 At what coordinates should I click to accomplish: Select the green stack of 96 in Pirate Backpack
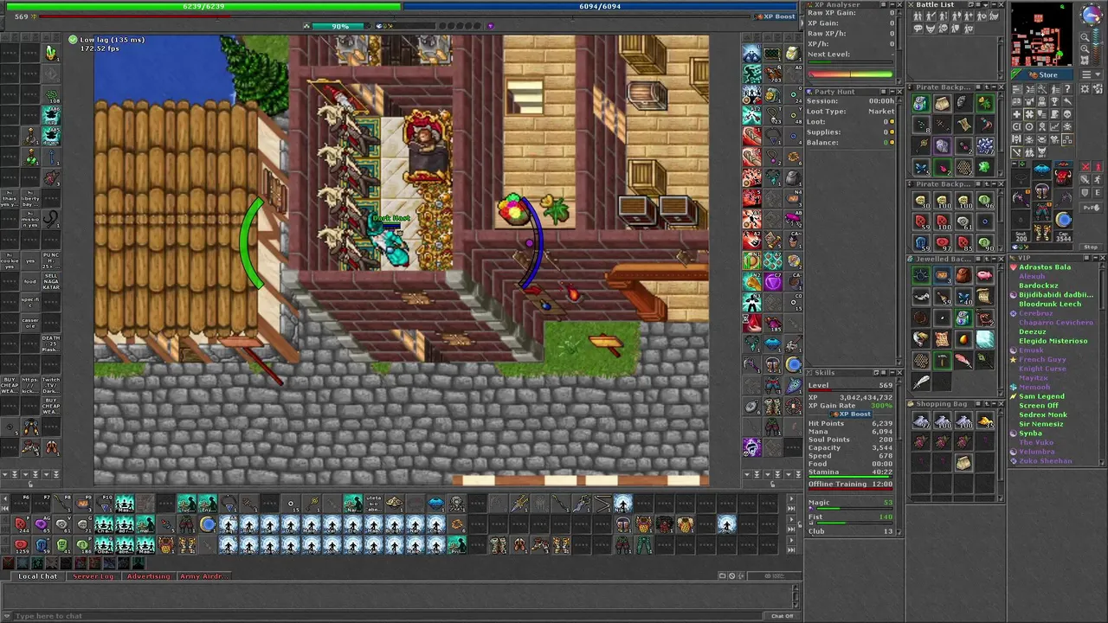[985, 200]
